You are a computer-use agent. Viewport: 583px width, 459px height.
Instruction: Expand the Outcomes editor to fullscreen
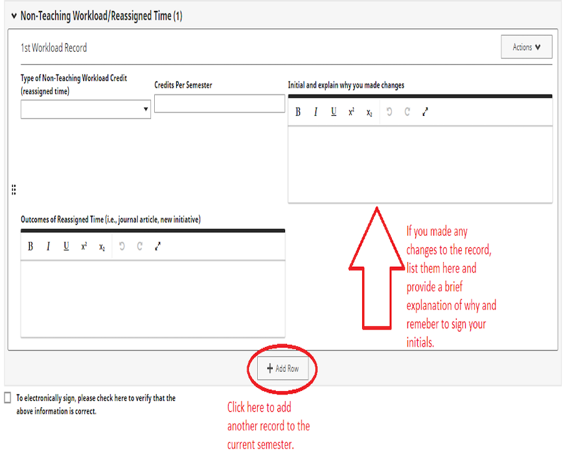pos(157,247)
